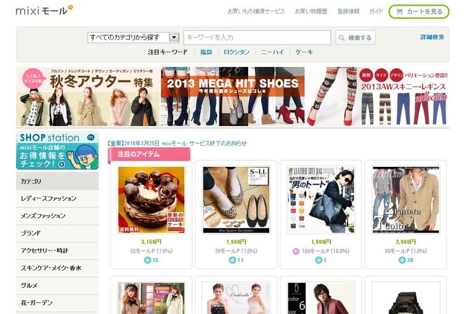
Task: Open the mixi モール logo home link
Action: click(44, 11)
